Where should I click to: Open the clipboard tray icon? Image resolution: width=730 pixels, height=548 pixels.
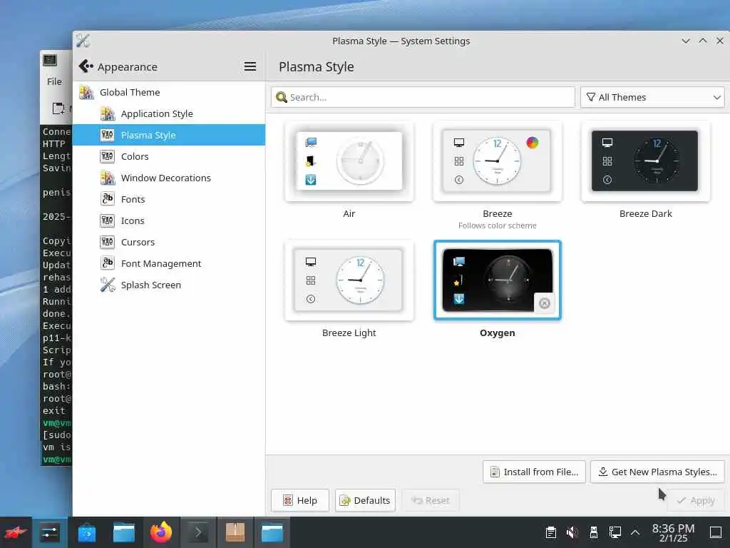click(x=551, y=532)
